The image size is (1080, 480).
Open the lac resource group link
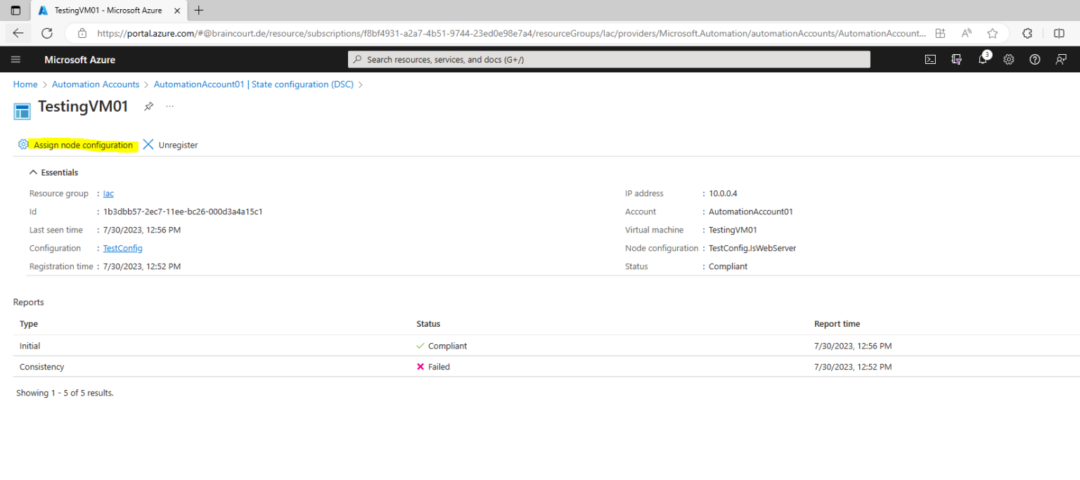pyautogui.click(x=108, y=193)
